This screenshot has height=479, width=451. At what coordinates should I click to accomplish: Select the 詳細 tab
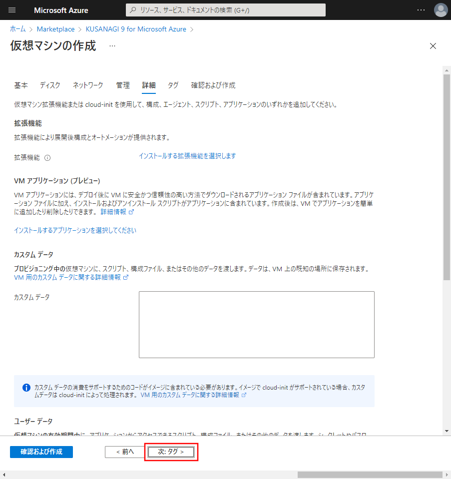click(149, 85)
